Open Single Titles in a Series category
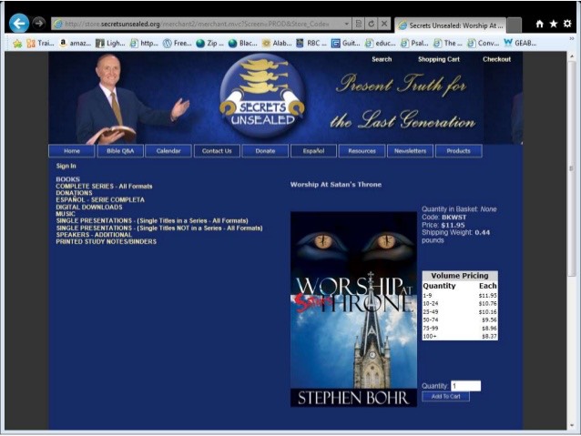The height and width of the screenshot is (436, 581). [152, 221]
